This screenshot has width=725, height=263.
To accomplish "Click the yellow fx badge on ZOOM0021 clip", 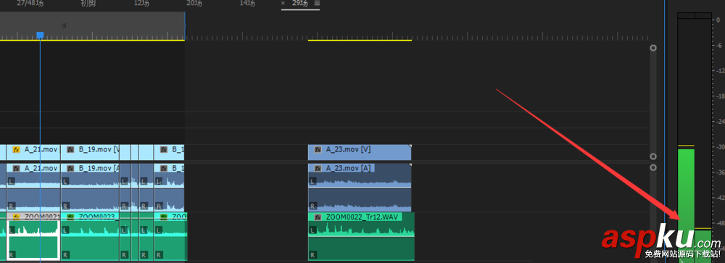I will (x=17, y=217).
